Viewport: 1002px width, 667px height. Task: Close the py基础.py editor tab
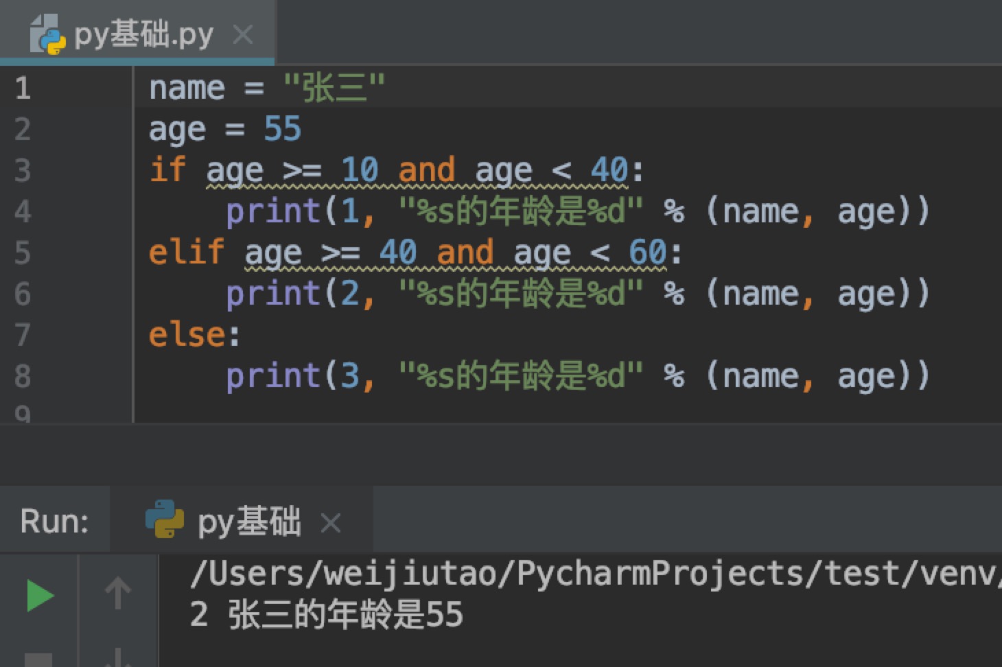point(243,34)
